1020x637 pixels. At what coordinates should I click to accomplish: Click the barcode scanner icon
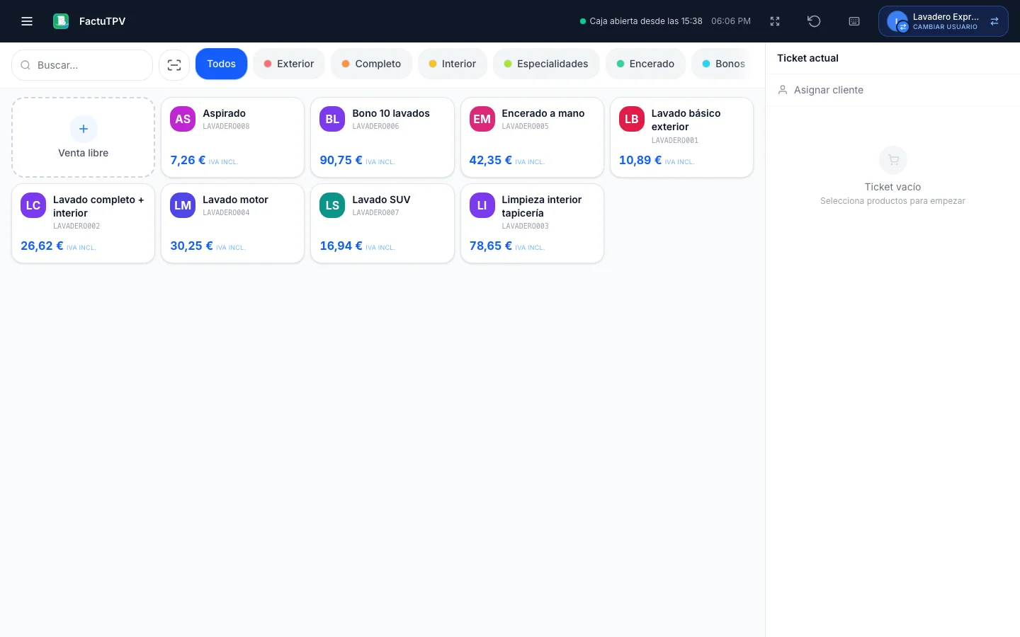[174, 65]
